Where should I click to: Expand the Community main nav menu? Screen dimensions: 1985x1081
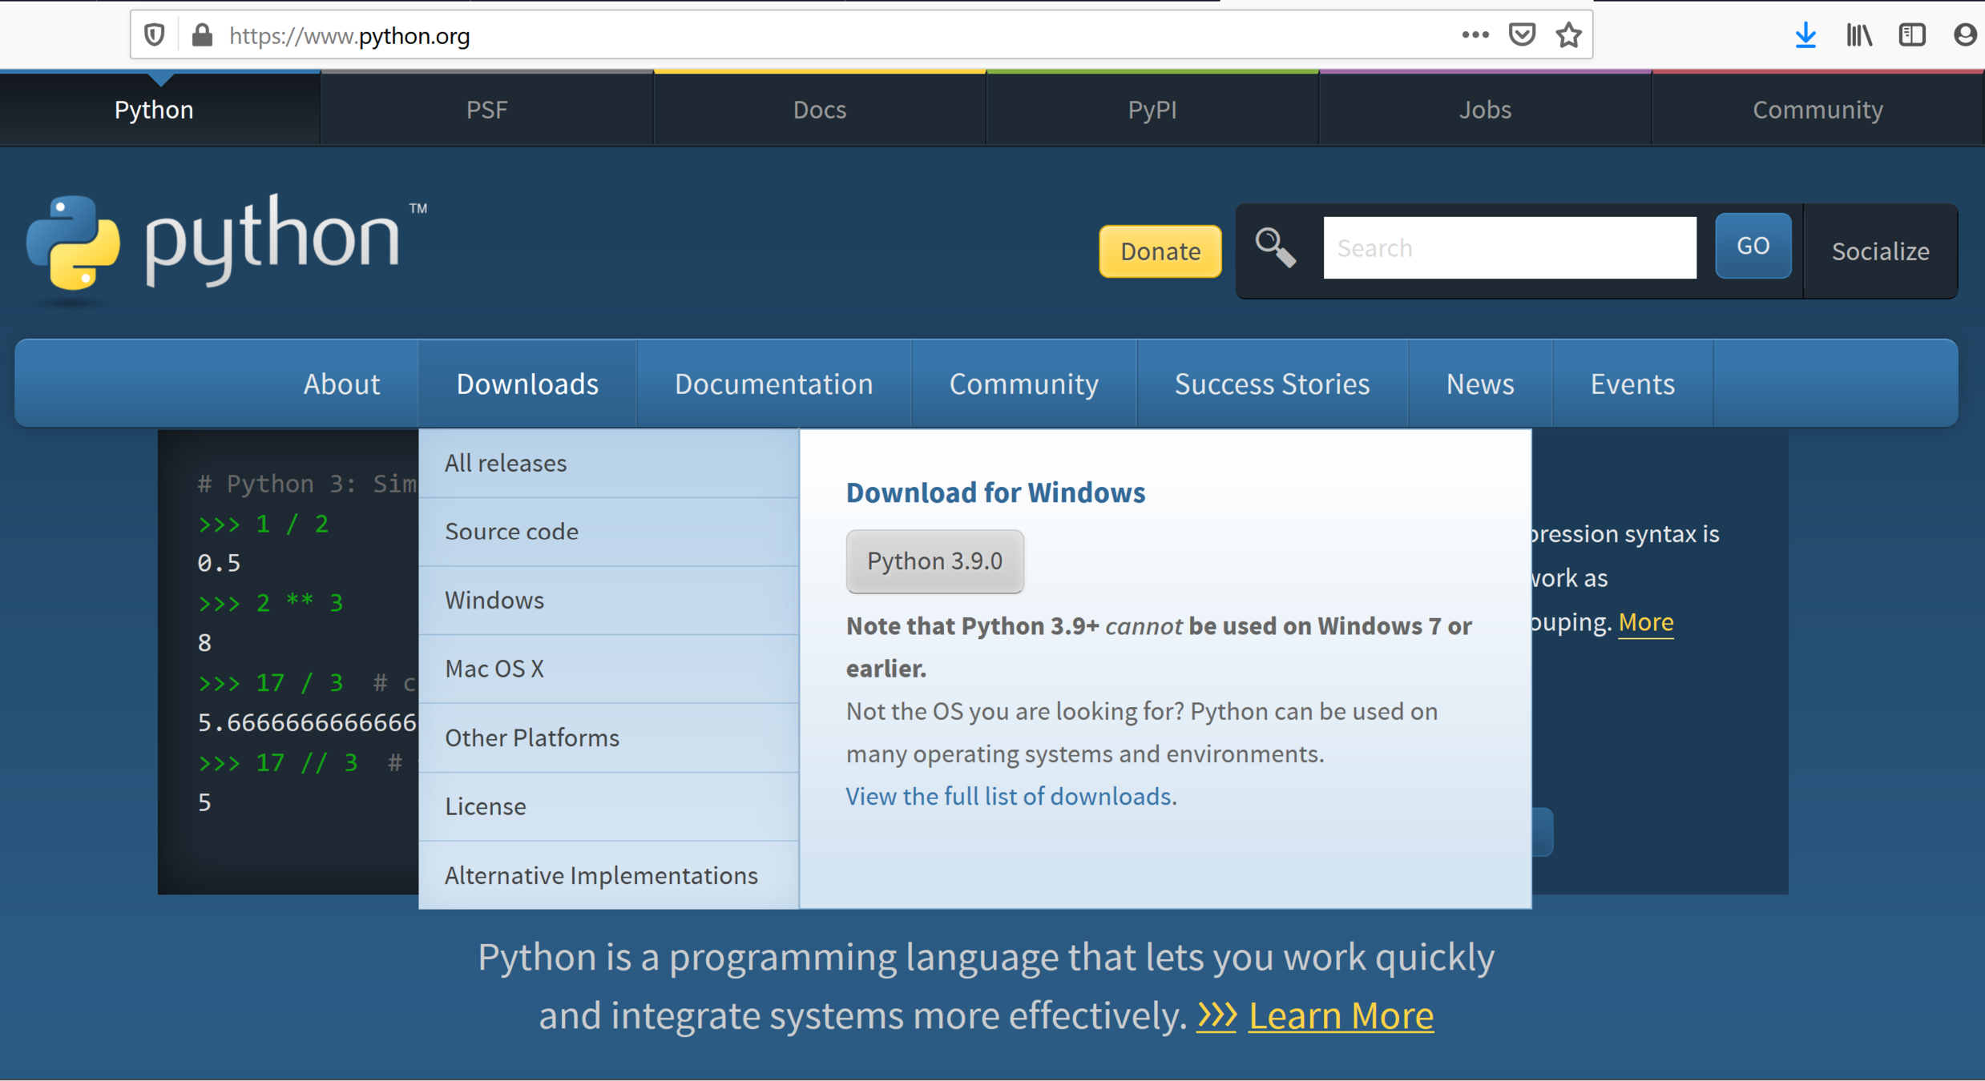[1023, 384]
